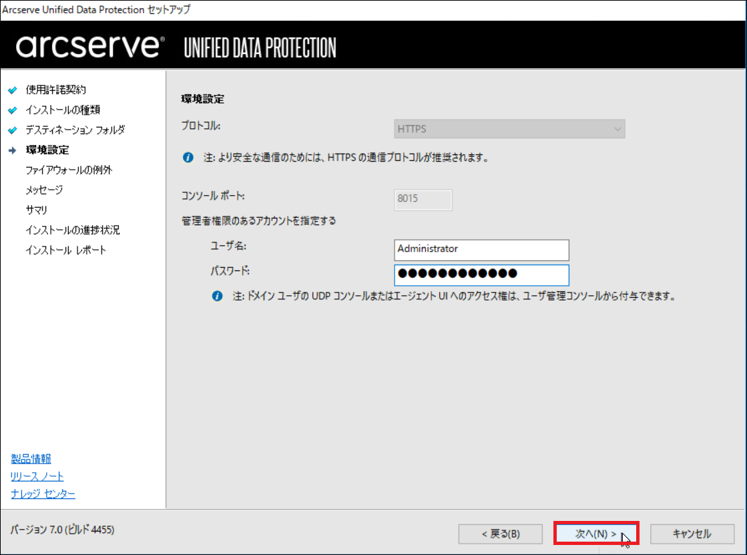
Task: Click the バージョン 7.0 (ビルド 4455) text
Action: 62,530
